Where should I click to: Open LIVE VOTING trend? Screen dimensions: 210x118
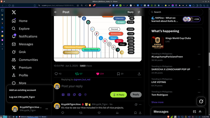point(159,82)
